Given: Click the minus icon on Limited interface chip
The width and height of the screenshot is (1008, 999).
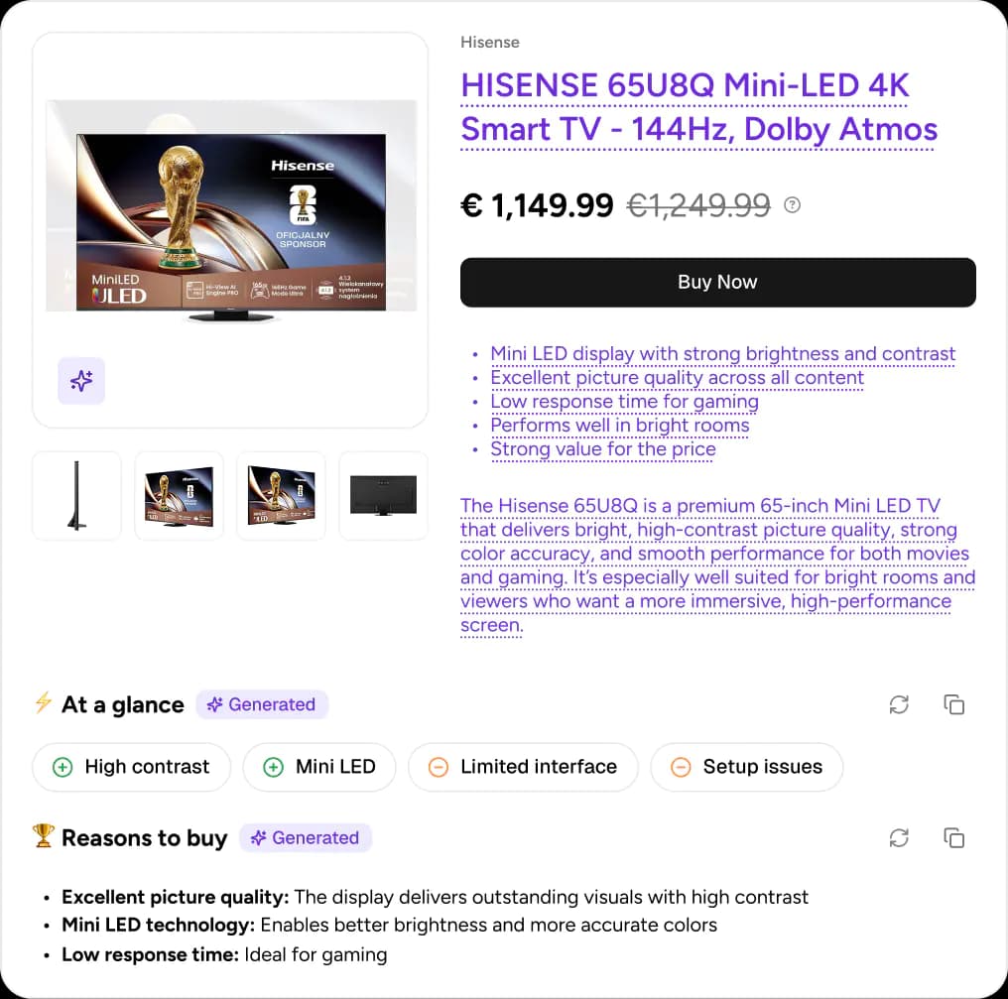Looking at the screenshot, I should (438, 767).
